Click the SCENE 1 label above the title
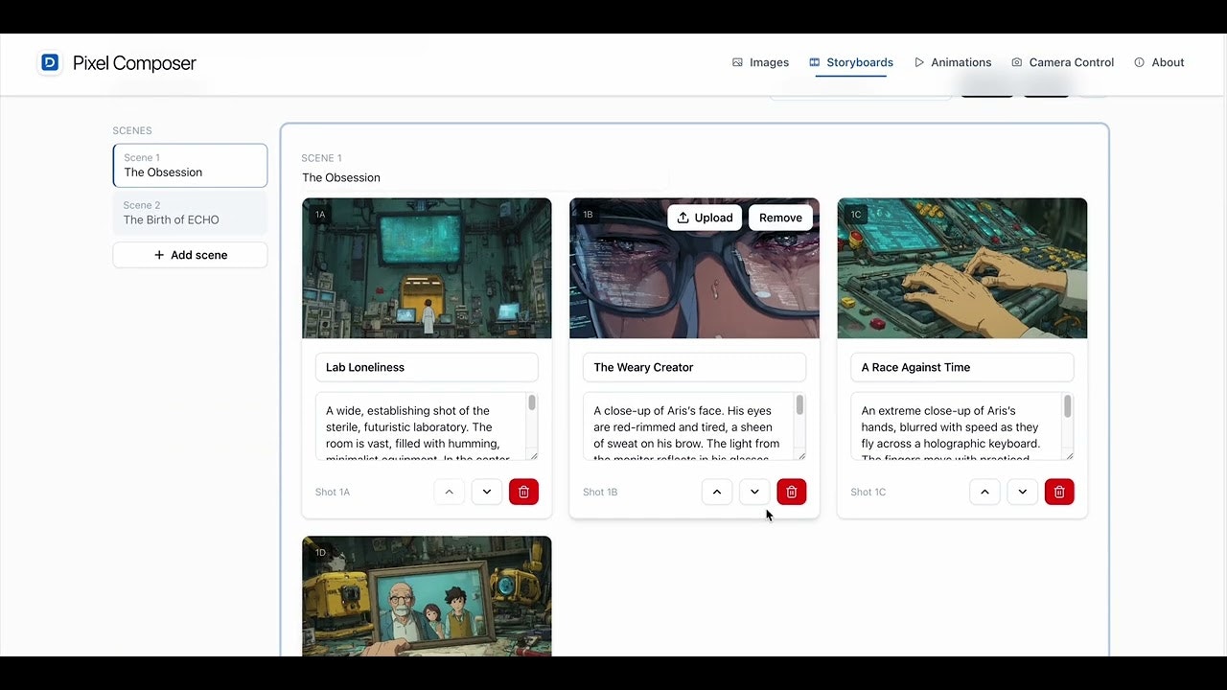Screen dimensions: 1227x690 point(321,158)
